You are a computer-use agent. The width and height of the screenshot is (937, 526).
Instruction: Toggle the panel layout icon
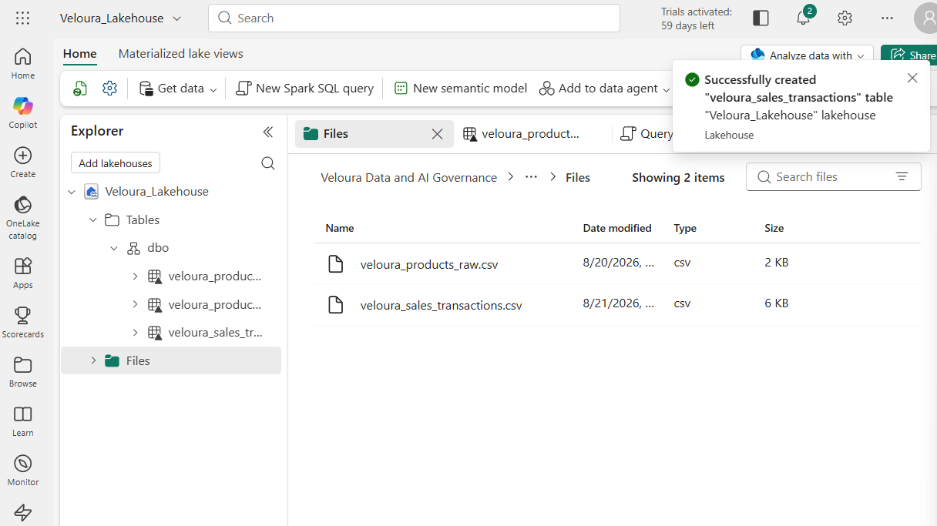[761, 18]
